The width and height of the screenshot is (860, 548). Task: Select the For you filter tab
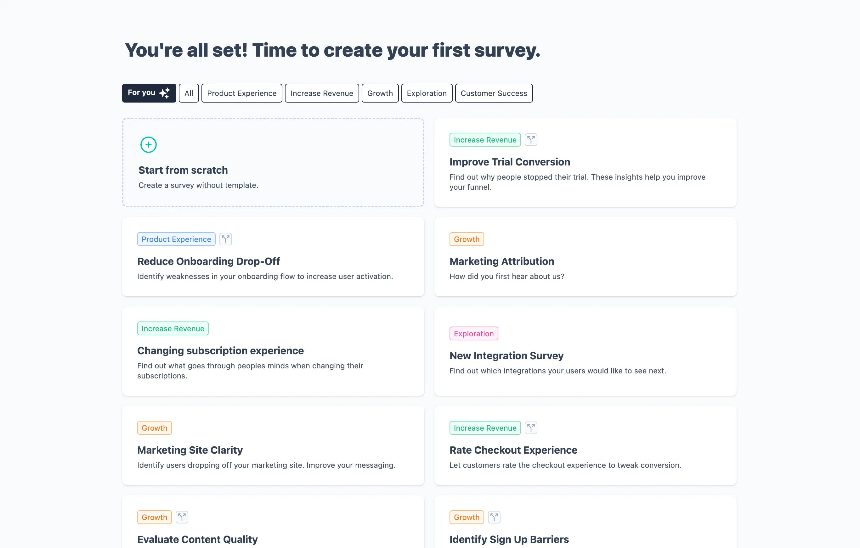149,93
